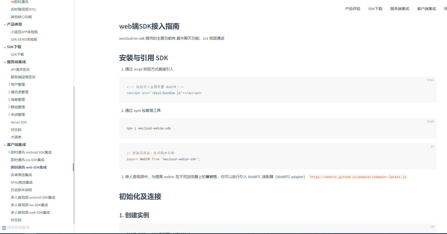This screenshot has width=447, height=234.
Task: Open 状态码 under 服务端集成
Action: 16,130
